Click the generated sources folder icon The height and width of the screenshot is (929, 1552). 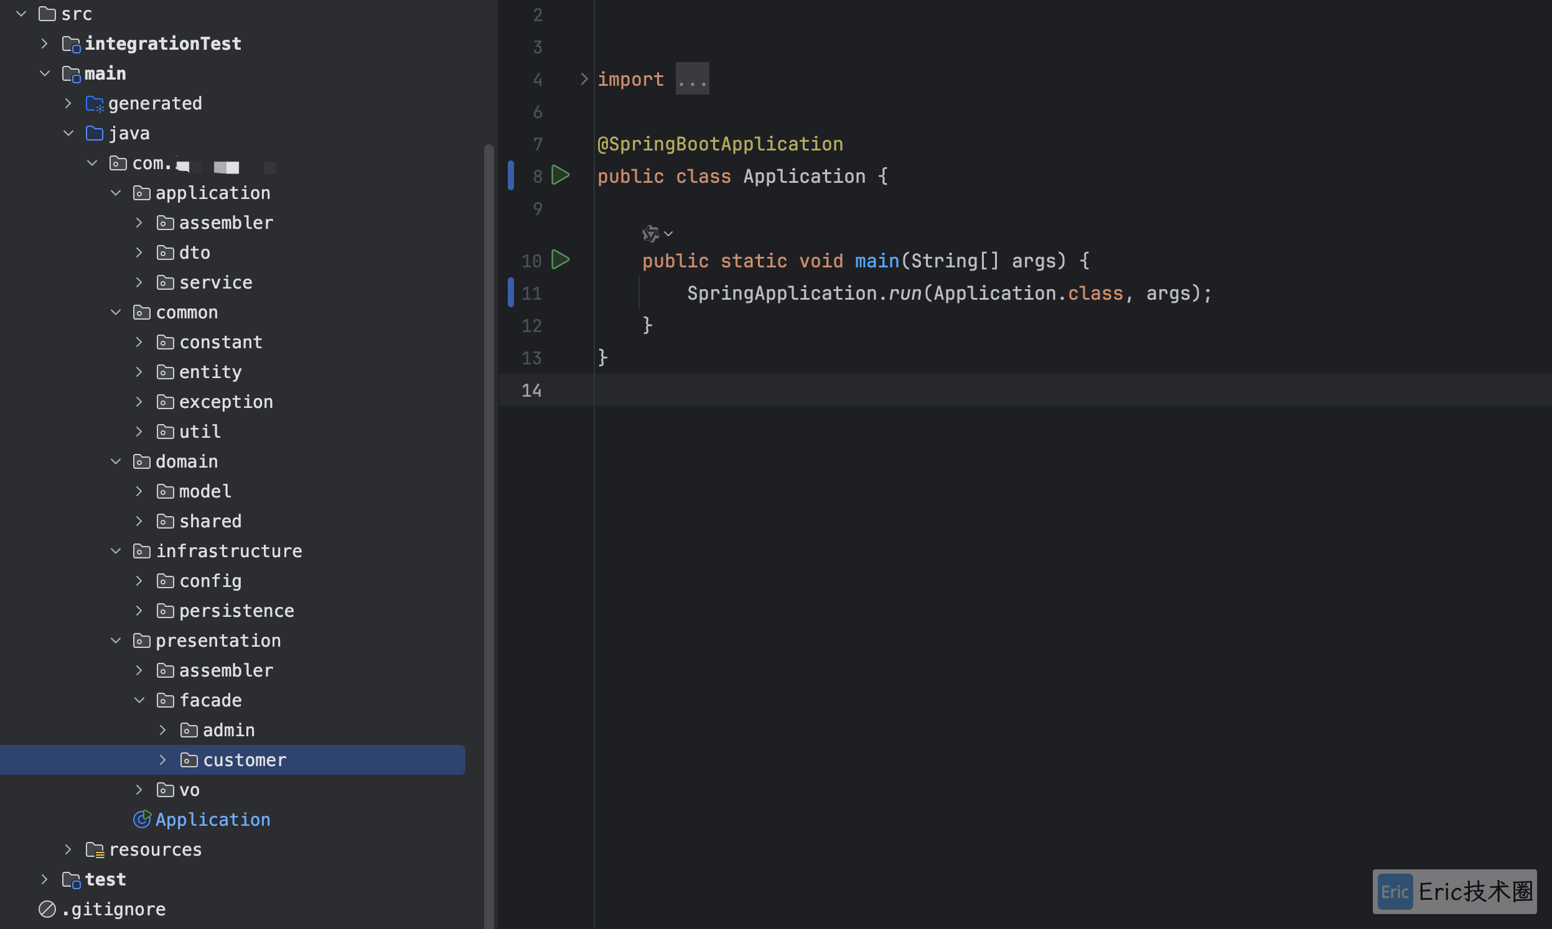coord(95,103)
